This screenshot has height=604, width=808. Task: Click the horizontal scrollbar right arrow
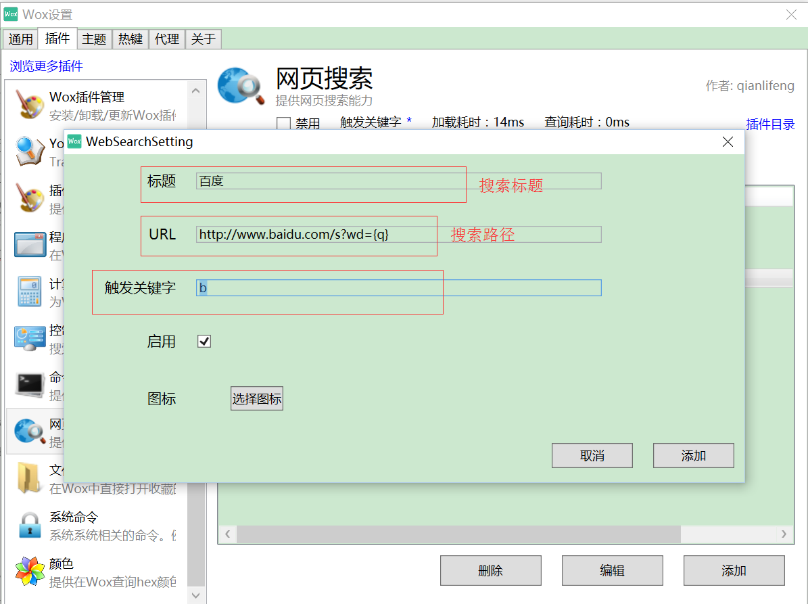coord(784,534)
